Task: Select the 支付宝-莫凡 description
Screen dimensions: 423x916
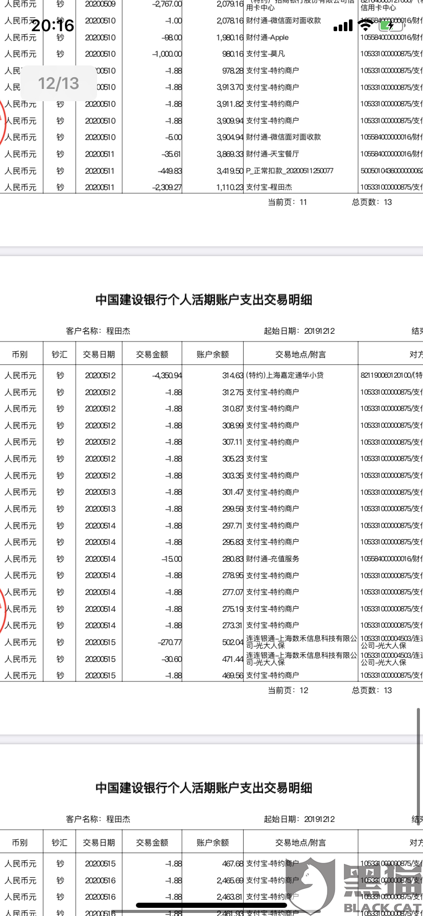Action: [x=266, y=54]
